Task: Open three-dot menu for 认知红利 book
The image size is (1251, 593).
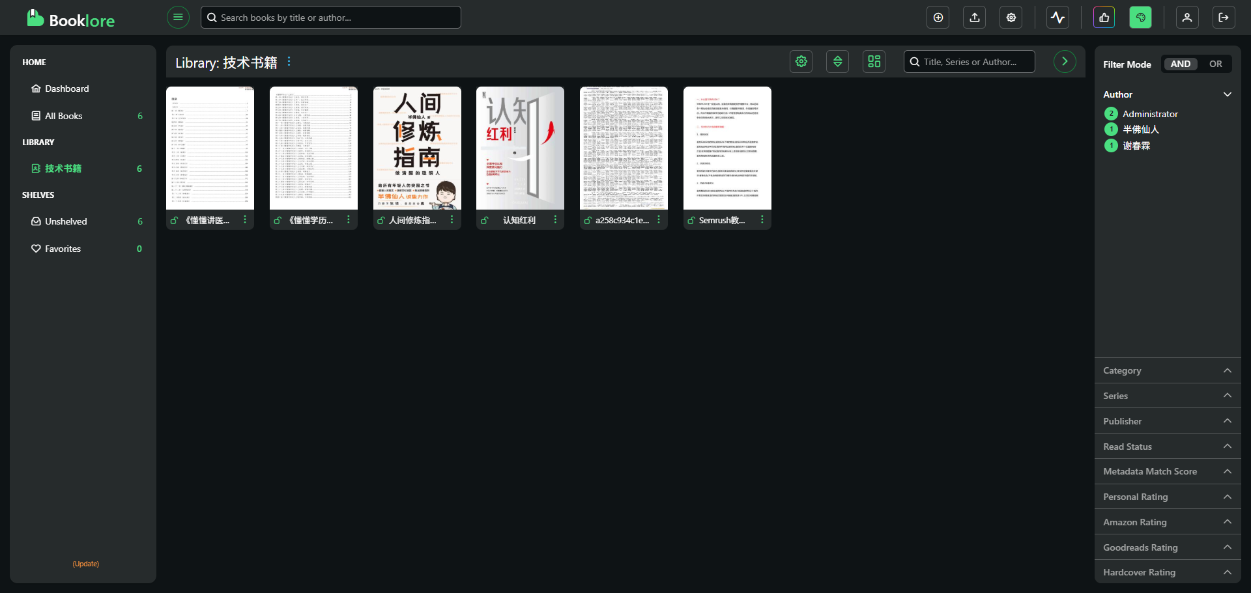Action: tap(555, 219)
